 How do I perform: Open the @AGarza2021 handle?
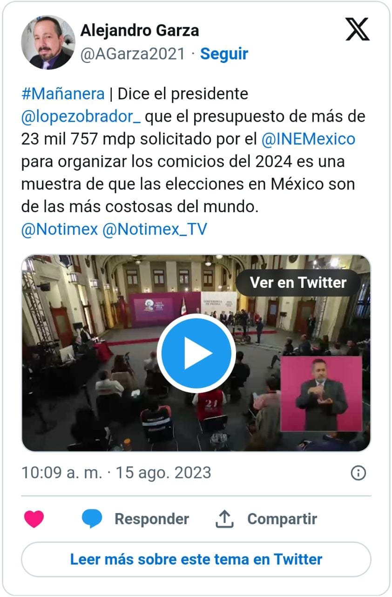133,54
